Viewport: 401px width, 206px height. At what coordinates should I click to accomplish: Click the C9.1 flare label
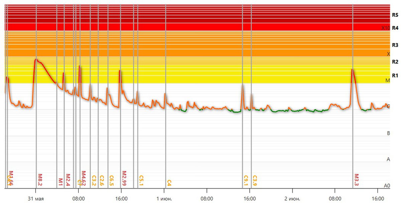(246, 181)
